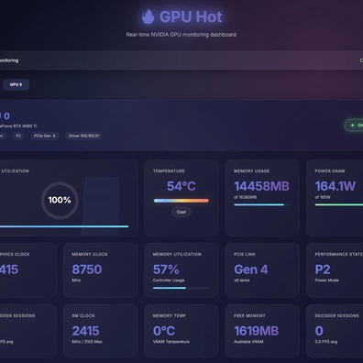Click the x8 lanes label

coord(242,280)
